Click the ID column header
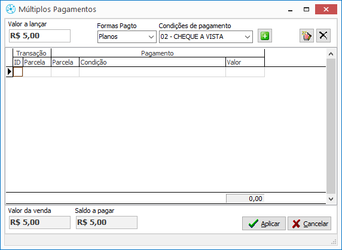Screen dimensions: 342x250 coord(18,62)
